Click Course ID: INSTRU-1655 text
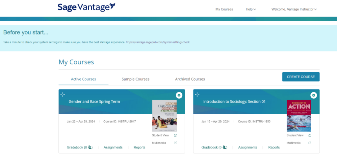Image resolution: width=337 pixels, height=161 pixels. click(254, 122)
